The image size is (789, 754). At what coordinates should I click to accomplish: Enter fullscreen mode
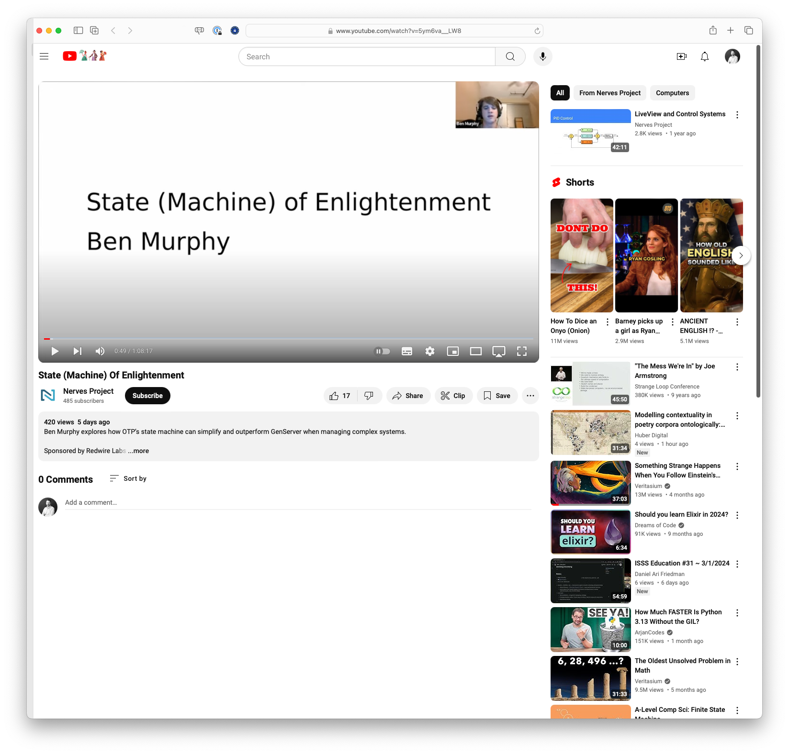pyautogui.click(x=522, y=351)
